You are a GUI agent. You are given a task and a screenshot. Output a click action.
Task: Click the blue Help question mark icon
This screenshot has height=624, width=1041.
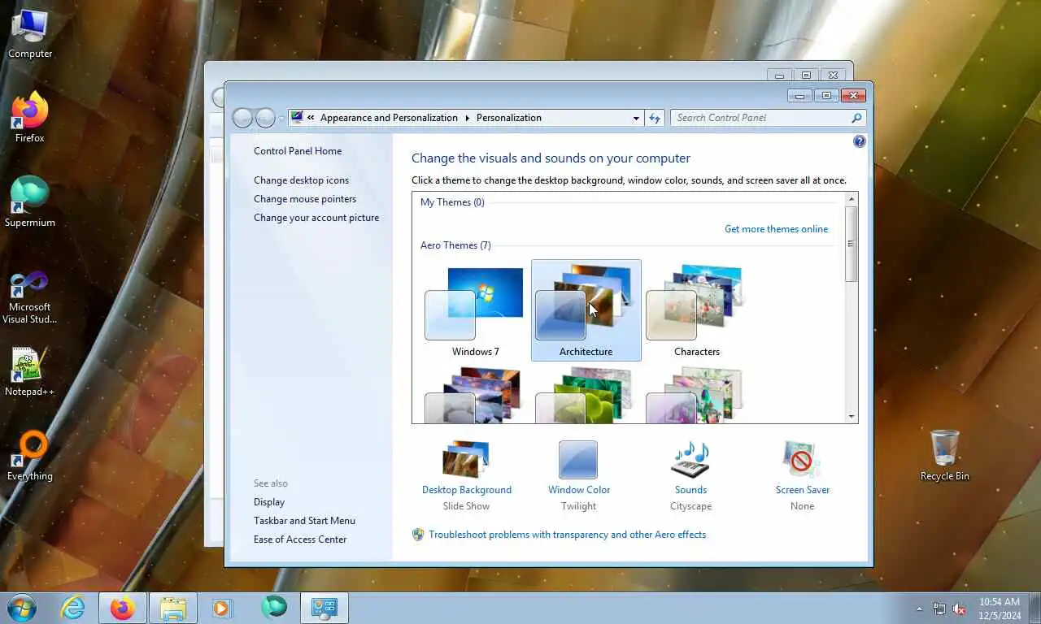[x=860, y=141]
